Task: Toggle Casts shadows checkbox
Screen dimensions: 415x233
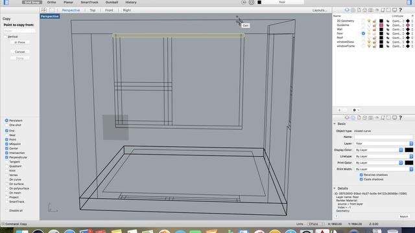Action: point(361,179)
